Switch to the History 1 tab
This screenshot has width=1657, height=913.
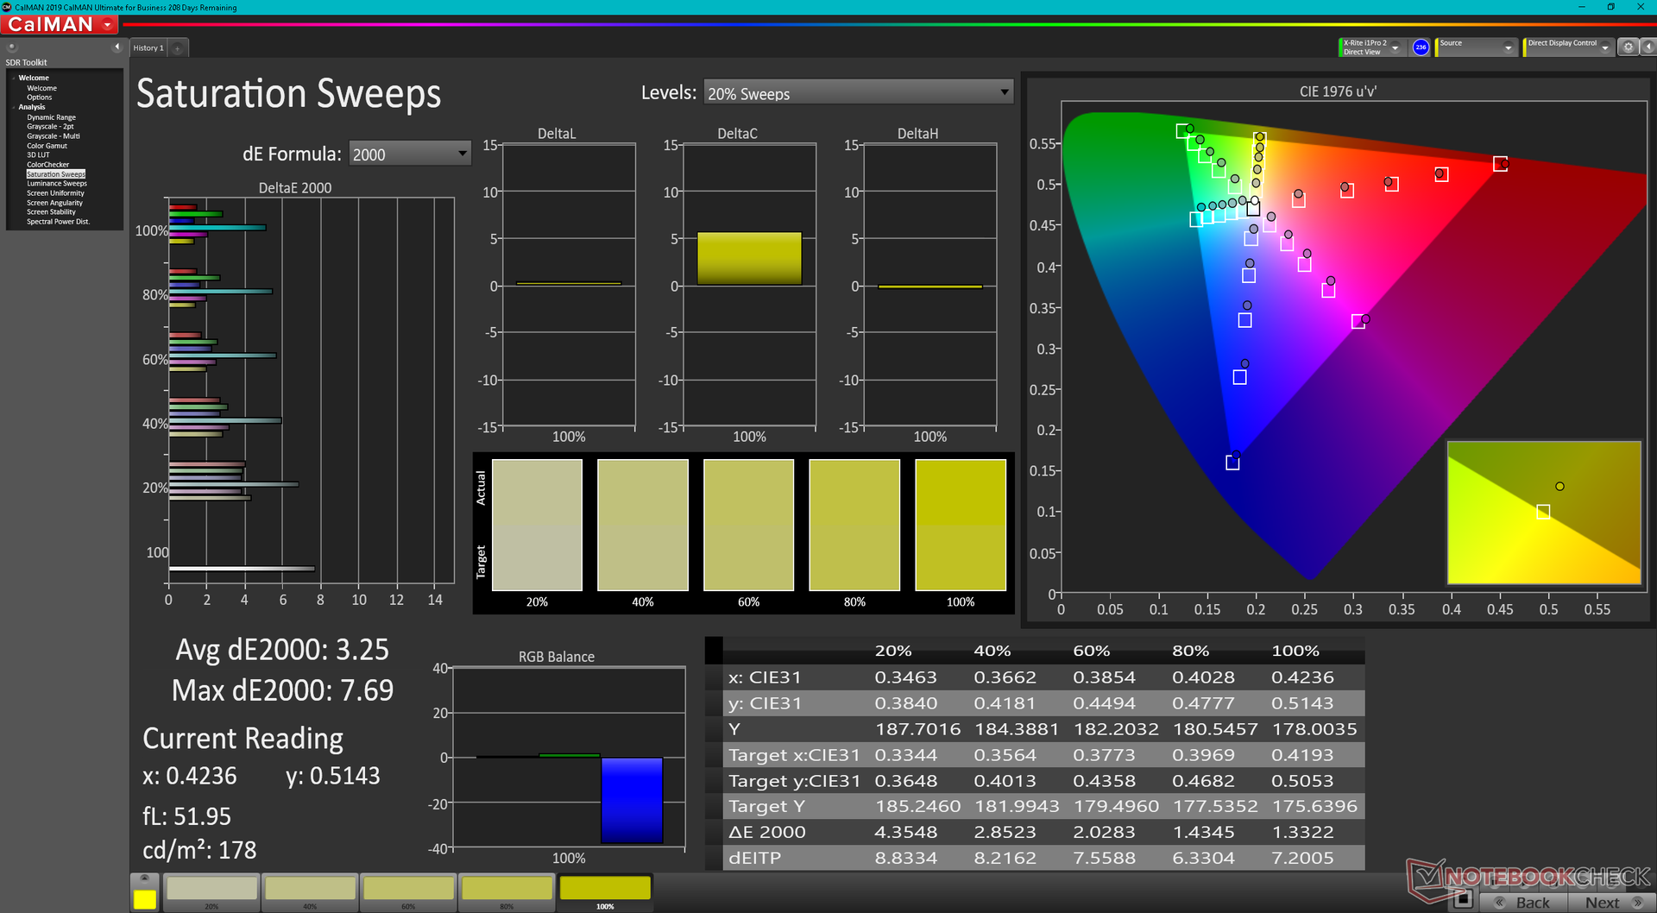tap(148, 48)
